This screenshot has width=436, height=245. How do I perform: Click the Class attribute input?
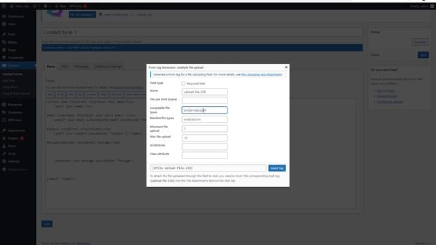[x=204, y=155]
